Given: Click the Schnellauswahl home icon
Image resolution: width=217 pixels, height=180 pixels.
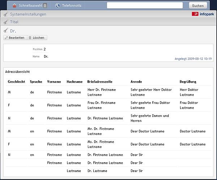Looking at the screenshot, I should click(14, 5).
